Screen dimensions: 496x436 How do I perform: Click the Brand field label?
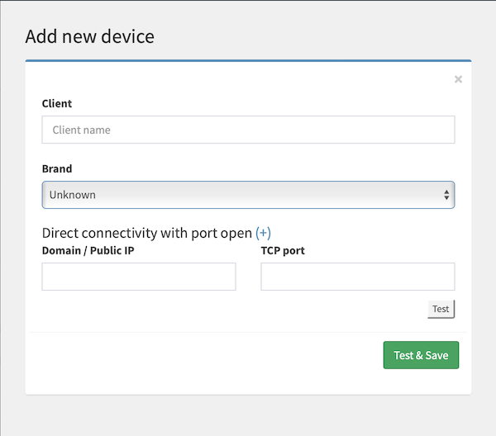(57, 168)
